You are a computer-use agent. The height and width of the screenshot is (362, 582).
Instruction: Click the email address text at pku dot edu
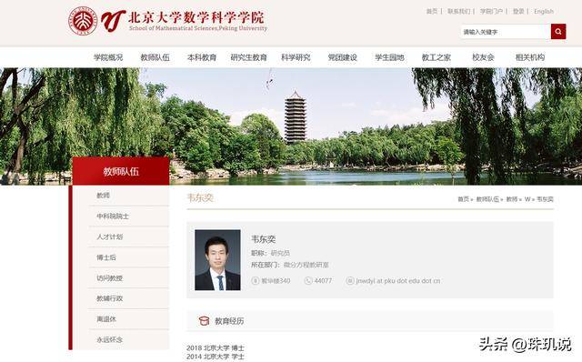pyautogui.click(x=398, y=281)
